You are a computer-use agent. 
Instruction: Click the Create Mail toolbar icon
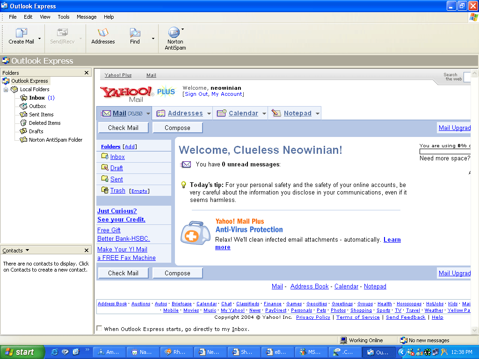pos(21,33)
